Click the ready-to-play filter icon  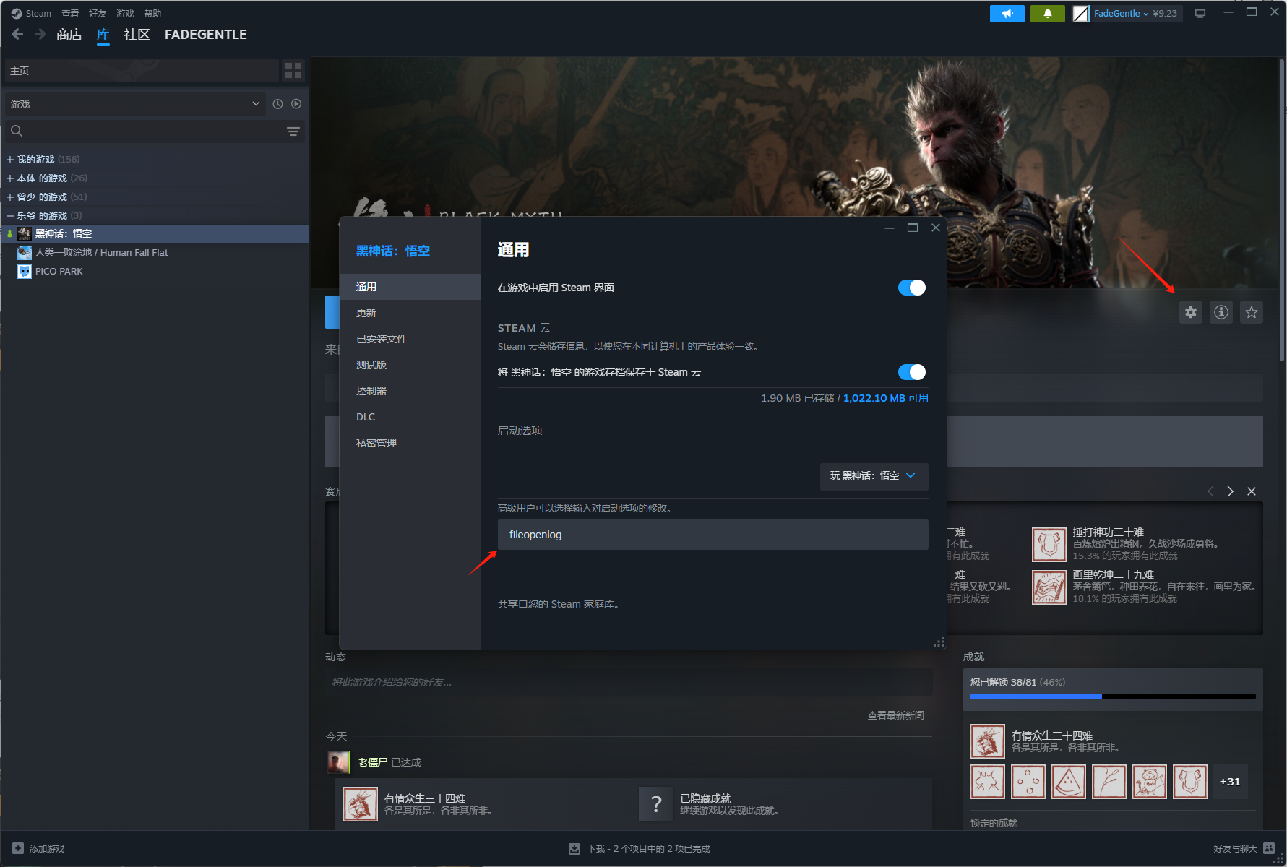(296, 104)
